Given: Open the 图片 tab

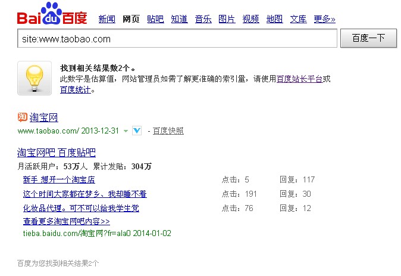Looking at the screenshot, I should pyautogui.click(x=227, y=19).
